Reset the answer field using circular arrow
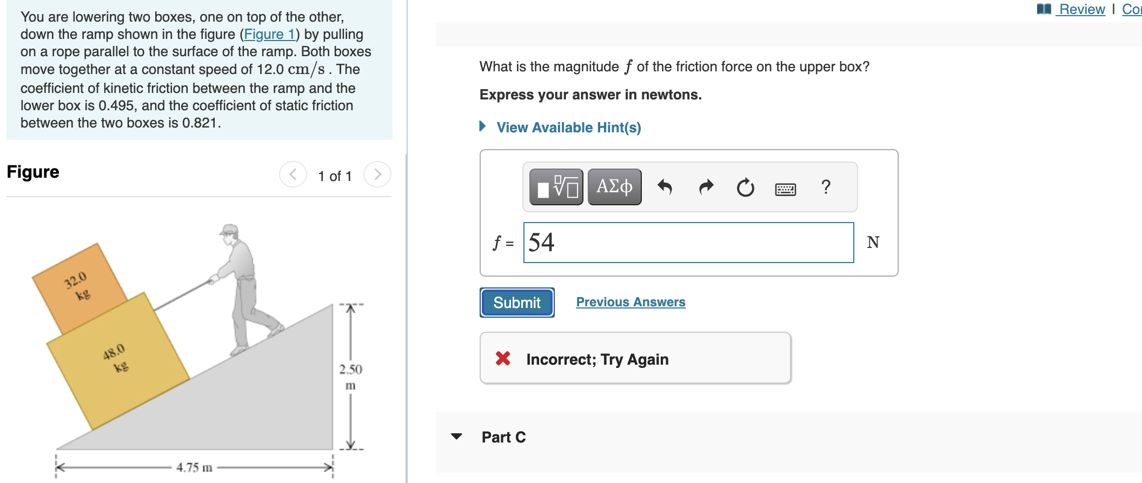Viewport: 1142px width, 483px height. (x=745, y=187)
